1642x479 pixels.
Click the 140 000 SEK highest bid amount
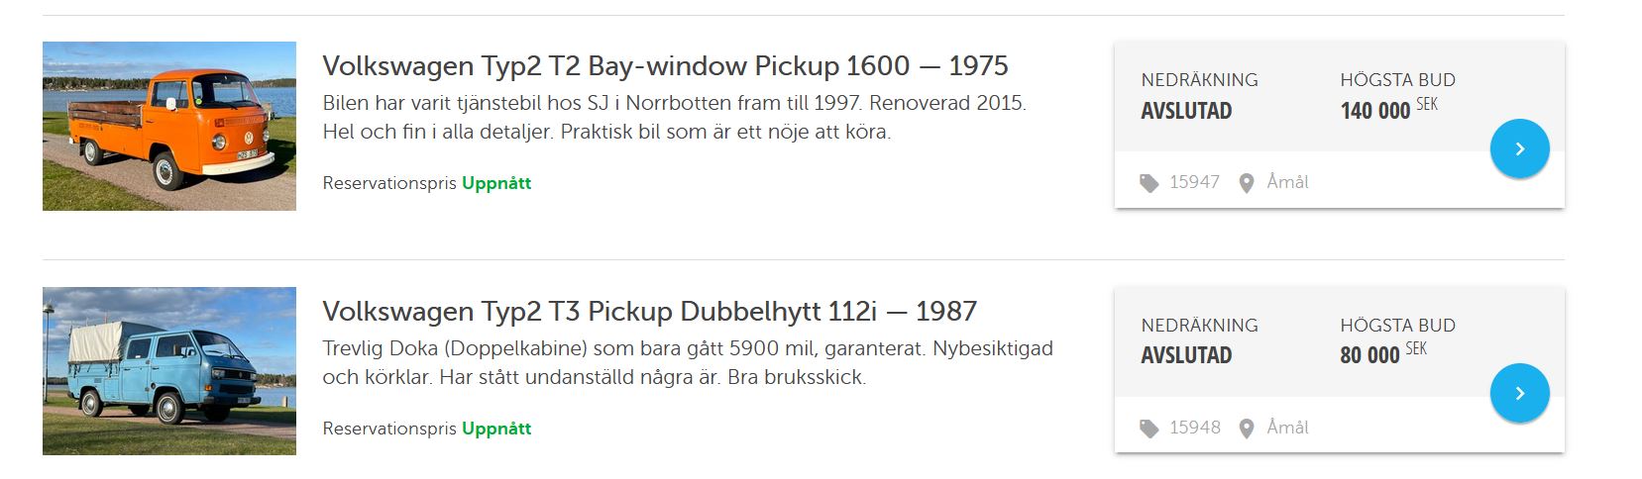[x=1375, y=111]
